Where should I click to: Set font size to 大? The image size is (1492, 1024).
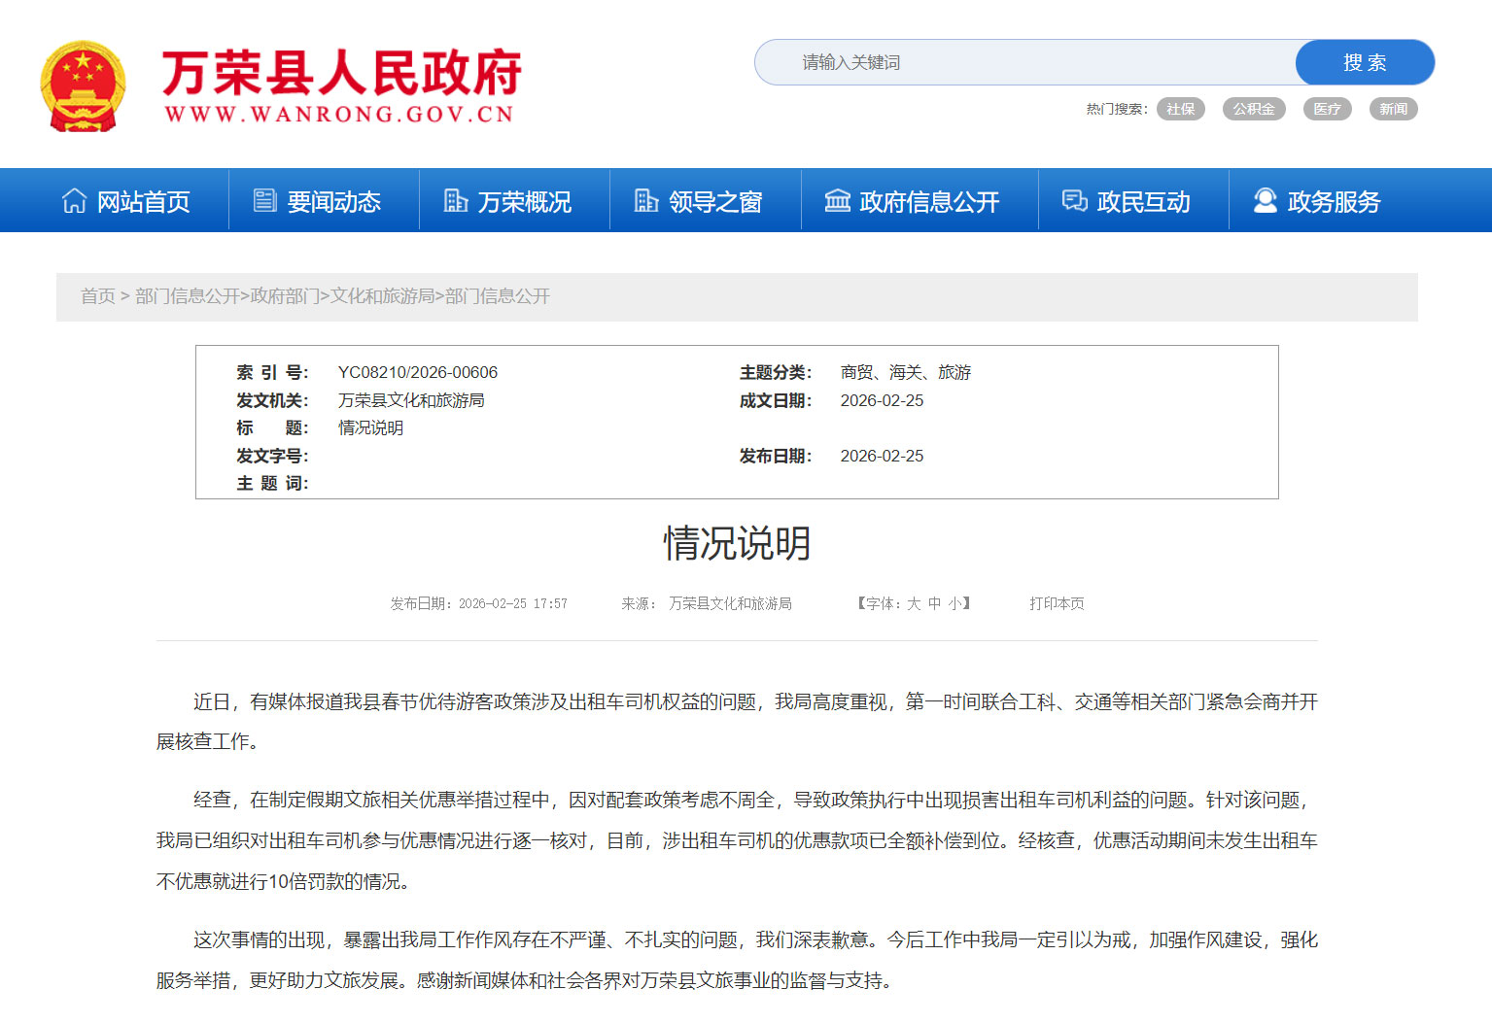[x=914, y=603]
